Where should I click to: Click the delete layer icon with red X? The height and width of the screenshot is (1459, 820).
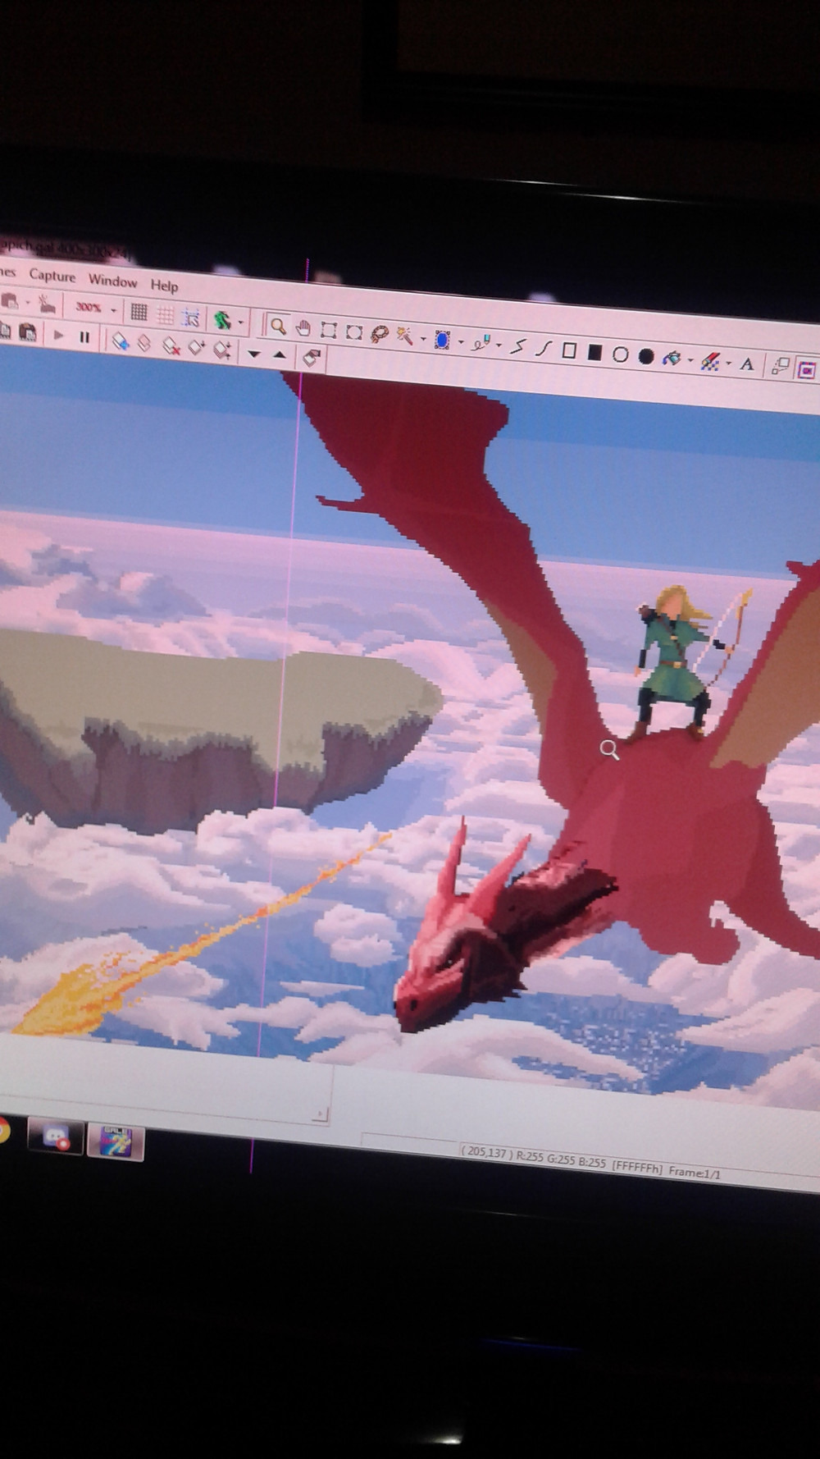tap(171, 345)
